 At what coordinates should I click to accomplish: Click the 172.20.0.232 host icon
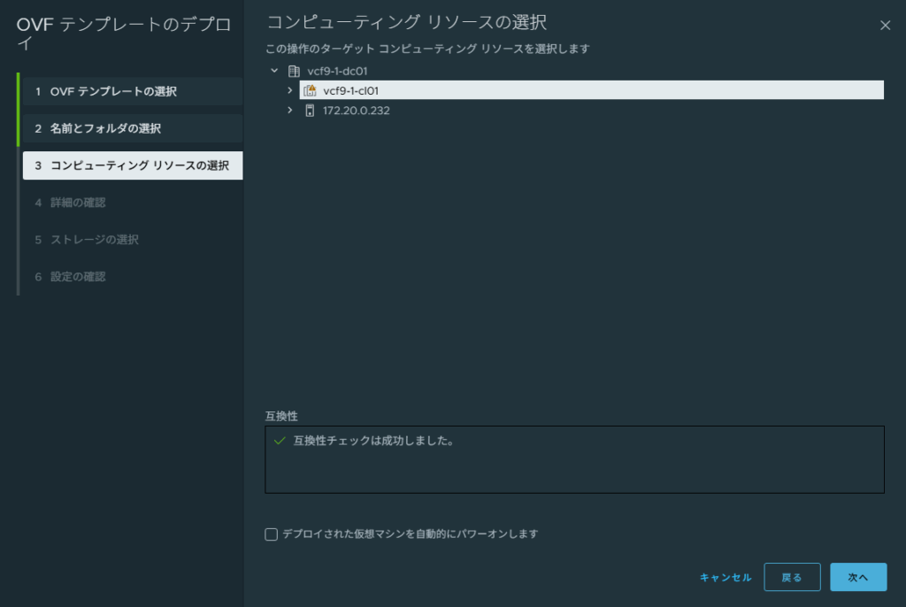point(310,111)
